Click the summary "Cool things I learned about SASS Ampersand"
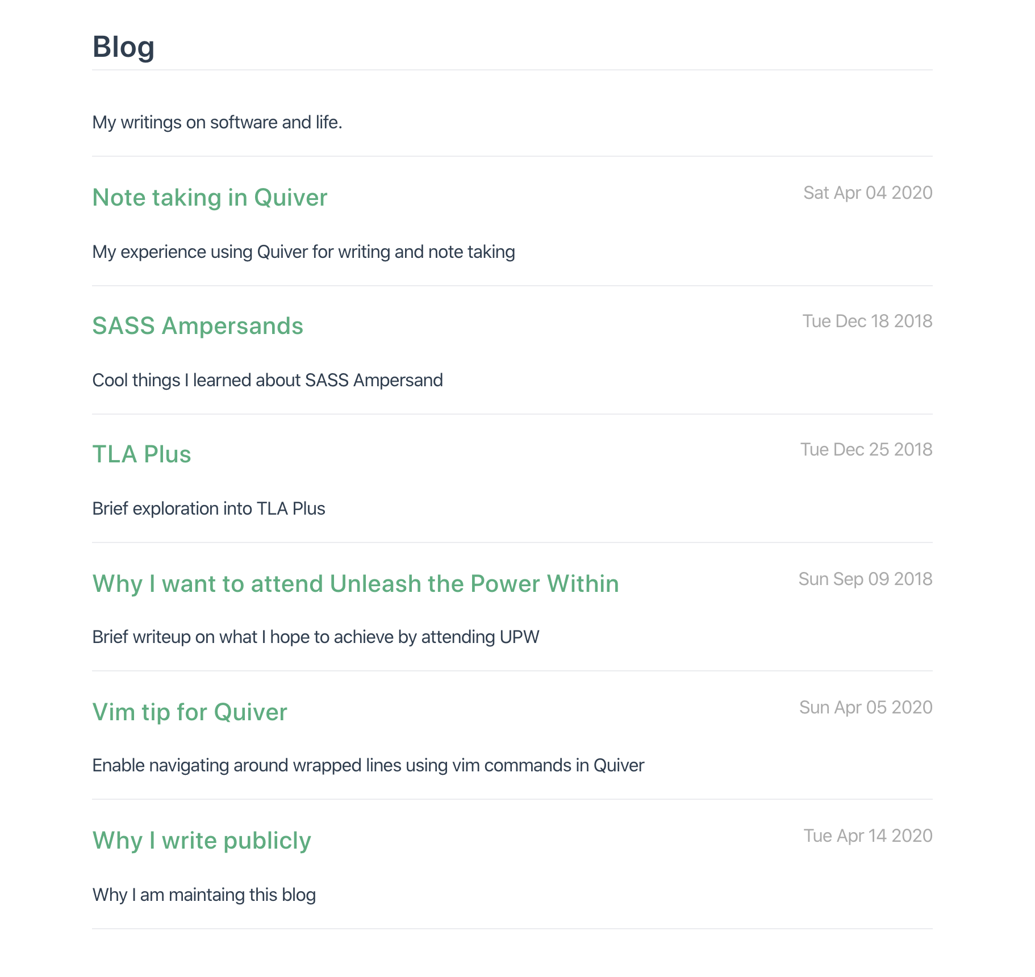 268,381
